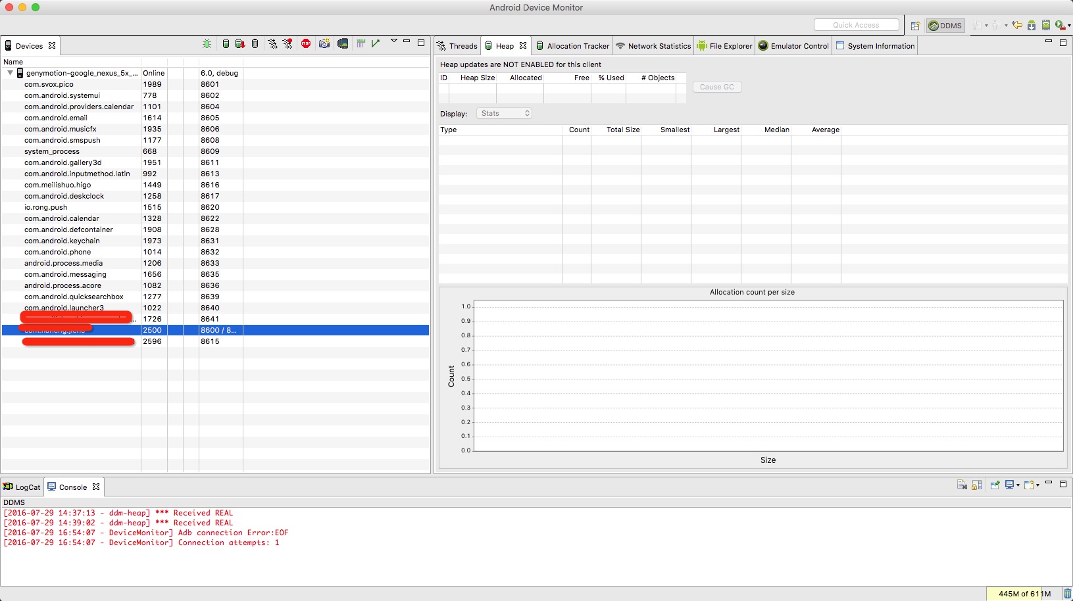The width and height of the screenshot is (1073, 601).
Task: Click the Screen Capture camera icon
Action: click(x=324, y=44)
